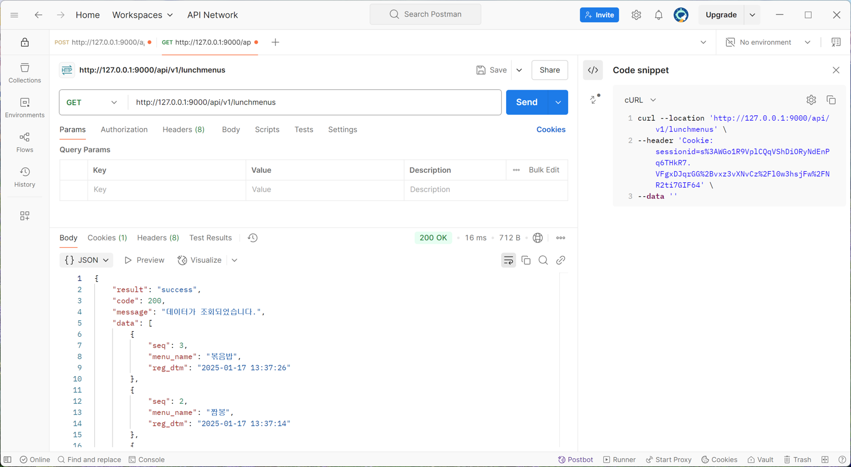Open the No environment selector
The image size is (851, 467).
point(768,42)
